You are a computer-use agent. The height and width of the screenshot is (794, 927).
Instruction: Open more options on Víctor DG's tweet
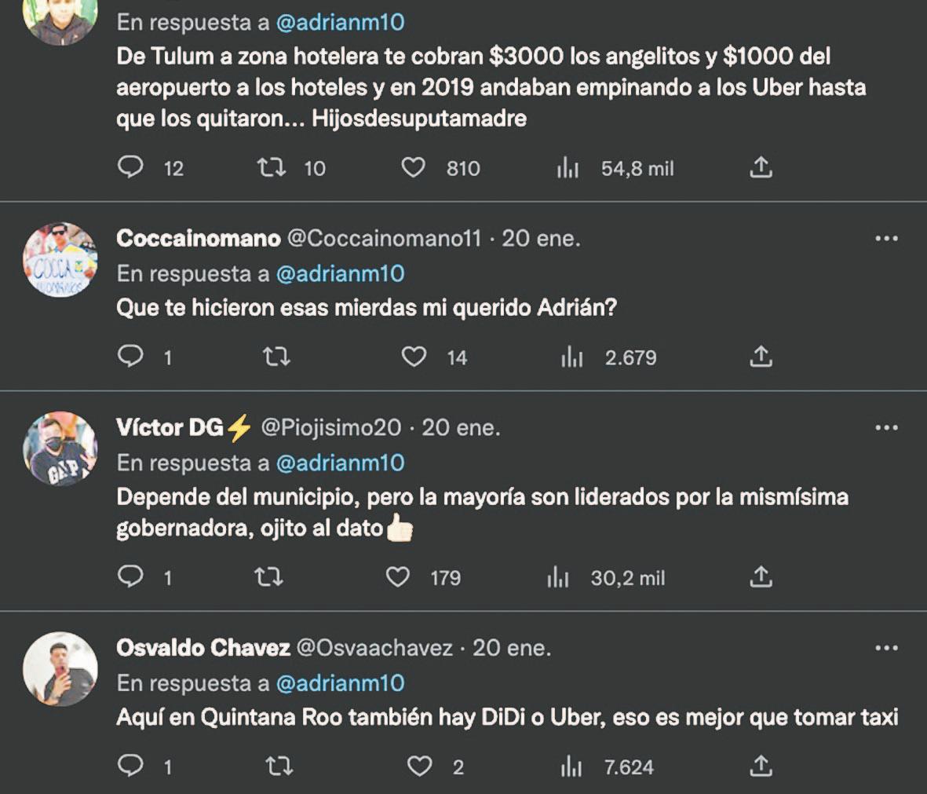click(886, 428)
